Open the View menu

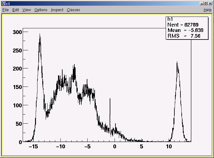(27, 10)
